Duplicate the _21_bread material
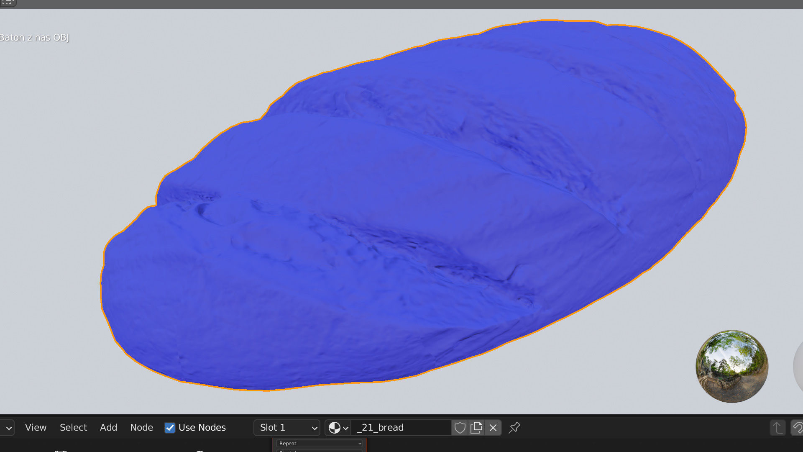Image resolution: width=803 pixels, height=452 pixels. point(476,428)
